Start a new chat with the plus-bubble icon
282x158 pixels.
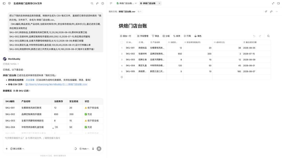10,3
